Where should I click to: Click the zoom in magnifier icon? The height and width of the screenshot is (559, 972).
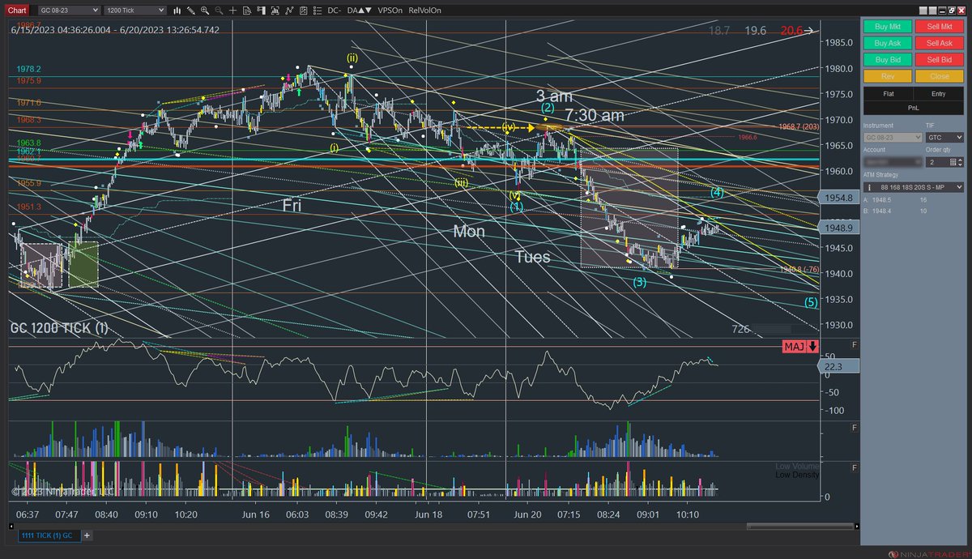click(x=205, y=11)
